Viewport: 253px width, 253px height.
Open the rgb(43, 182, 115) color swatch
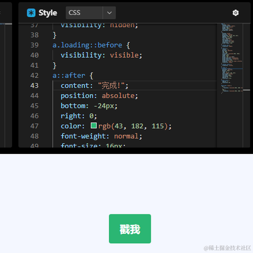point(94,125)
